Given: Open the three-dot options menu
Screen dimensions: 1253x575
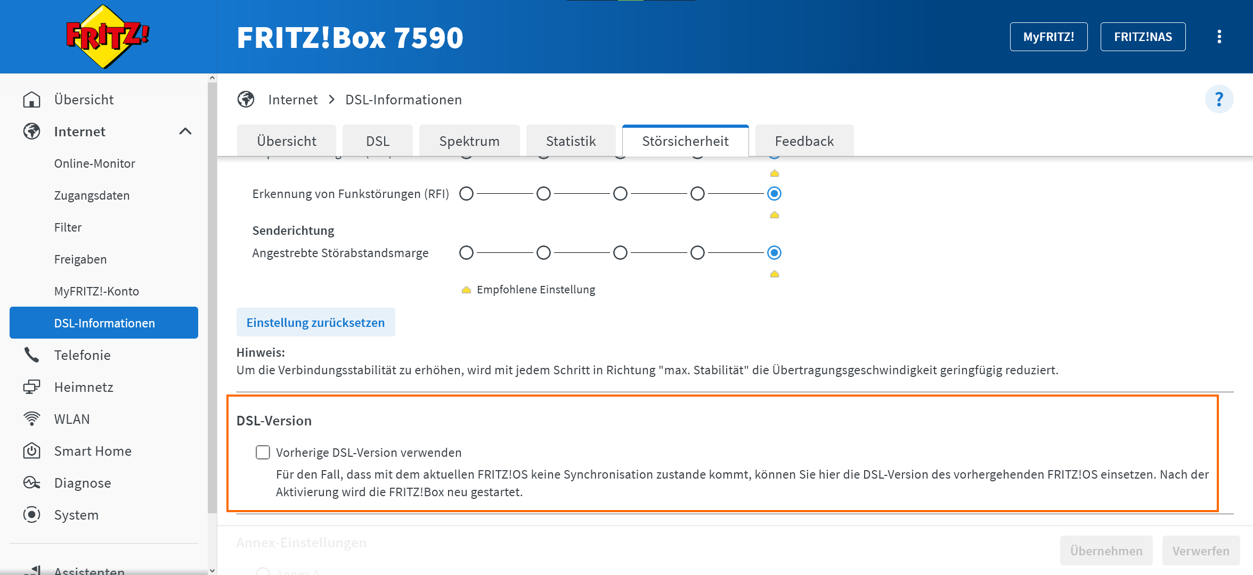Looking at the screenshot, I should [x=1219, y=37].
